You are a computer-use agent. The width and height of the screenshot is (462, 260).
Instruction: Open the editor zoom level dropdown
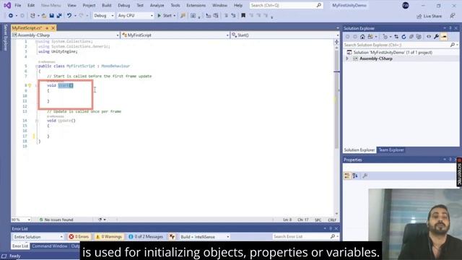[21, 220]
